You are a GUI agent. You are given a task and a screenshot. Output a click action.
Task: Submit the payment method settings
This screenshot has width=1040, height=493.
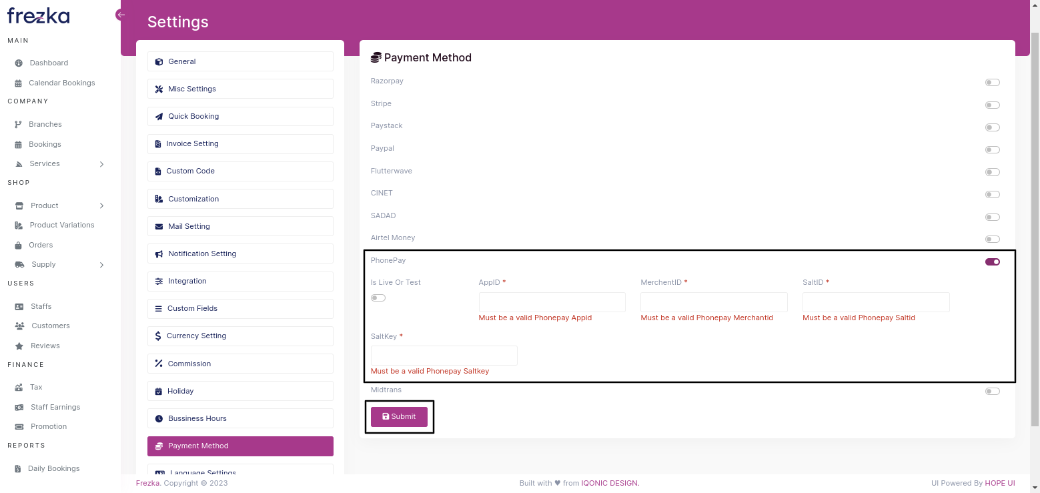(399, 416)
